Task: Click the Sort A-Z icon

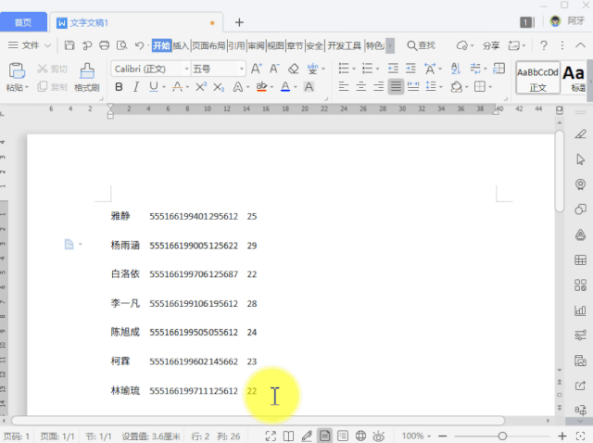Action: pyautogui.click(x=456, y=69)
